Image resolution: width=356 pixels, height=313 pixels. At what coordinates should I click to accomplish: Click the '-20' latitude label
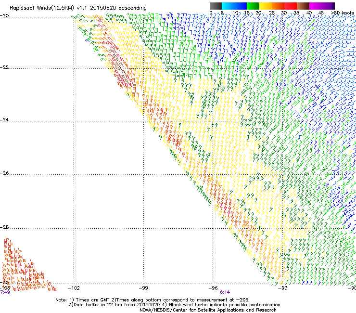point(4,16)
